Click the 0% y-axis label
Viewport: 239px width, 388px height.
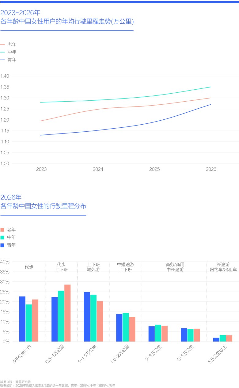click(6, 342)
